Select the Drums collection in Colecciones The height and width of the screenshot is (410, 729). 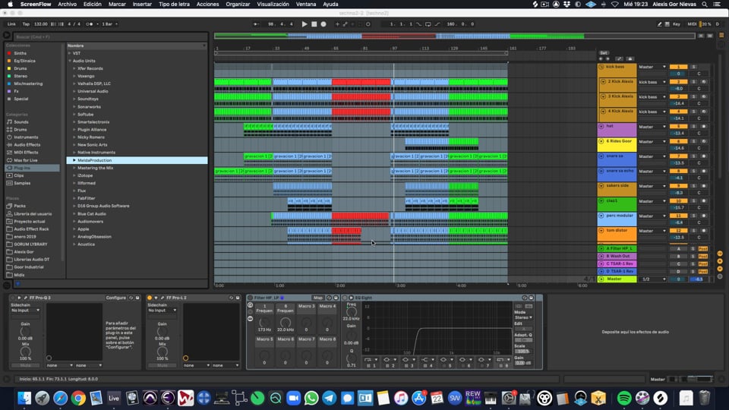(20, 68)
